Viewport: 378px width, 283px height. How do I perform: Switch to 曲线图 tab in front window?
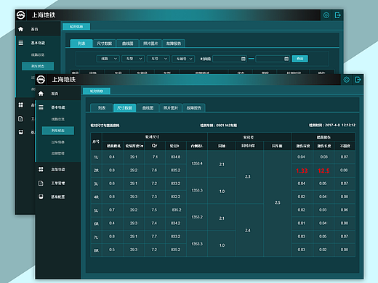[x=148, y=108]
